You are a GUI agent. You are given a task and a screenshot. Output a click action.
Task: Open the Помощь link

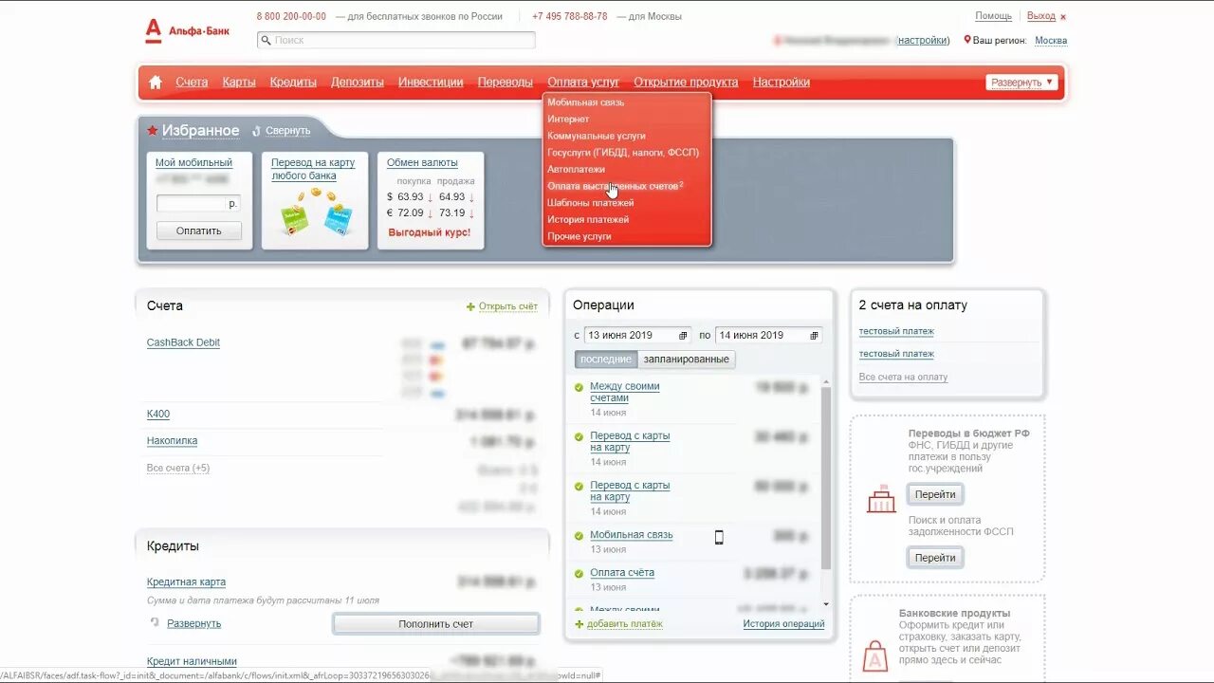pos(993,16)
